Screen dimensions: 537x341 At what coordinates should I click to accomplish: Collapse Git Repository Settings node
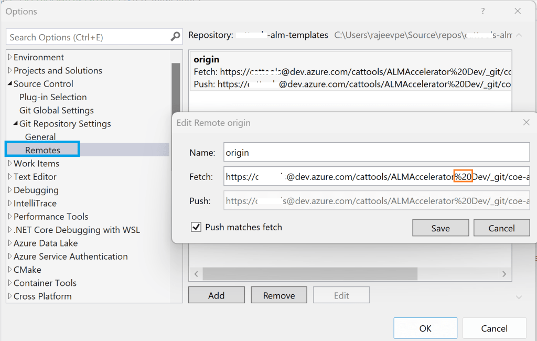[16, 124]
